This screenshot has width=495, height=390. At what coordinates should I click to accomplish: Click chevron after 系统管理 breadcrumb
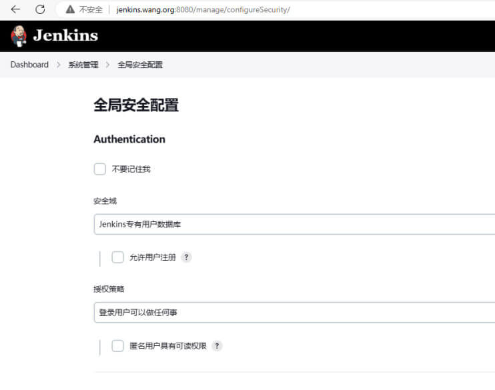[107, 65]
